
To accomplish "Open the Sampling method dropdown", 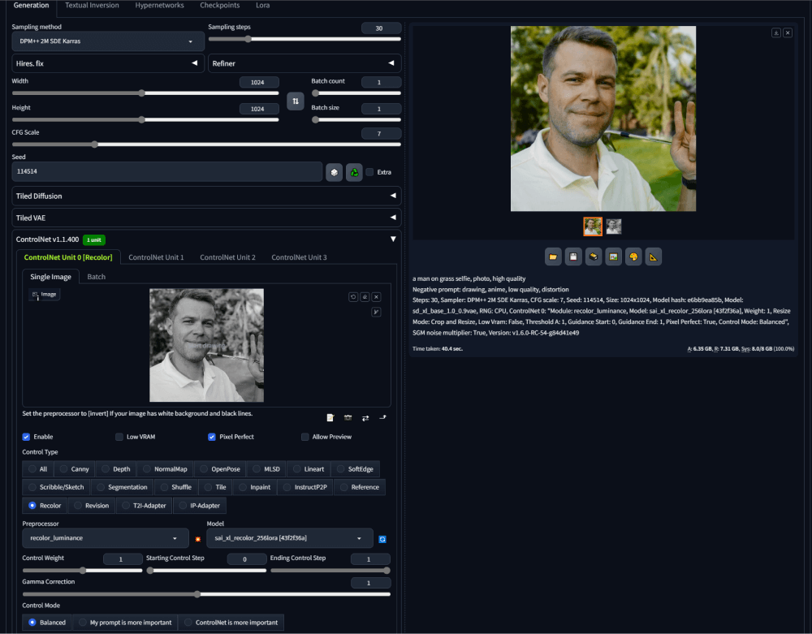I will tap(107, 41).
